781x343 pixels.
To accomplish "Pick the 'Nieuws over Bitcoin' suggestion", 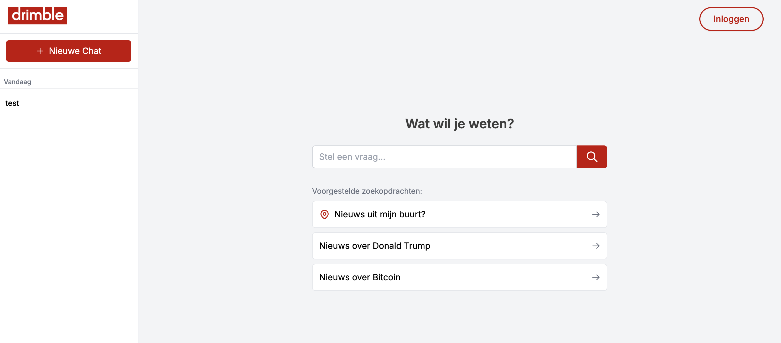I will click(360, 277).
